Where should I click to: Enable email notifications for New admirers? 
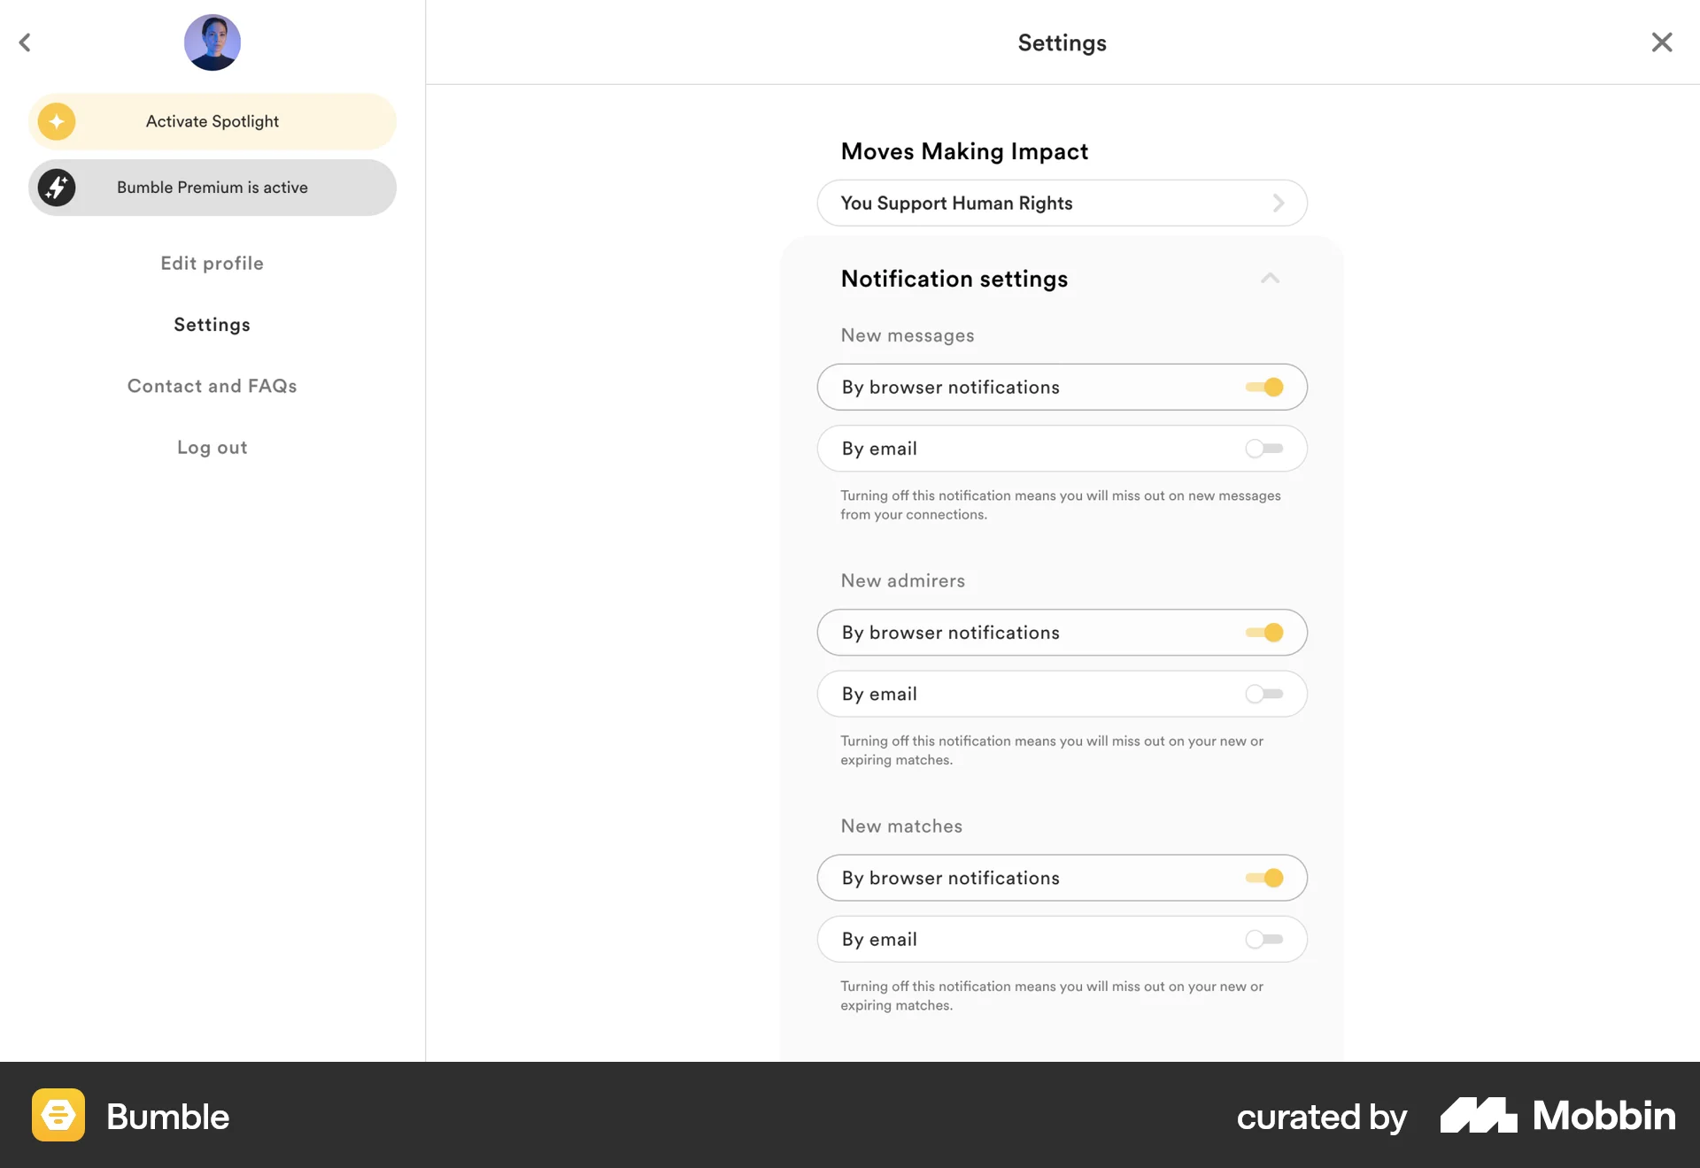point(1265,694)
